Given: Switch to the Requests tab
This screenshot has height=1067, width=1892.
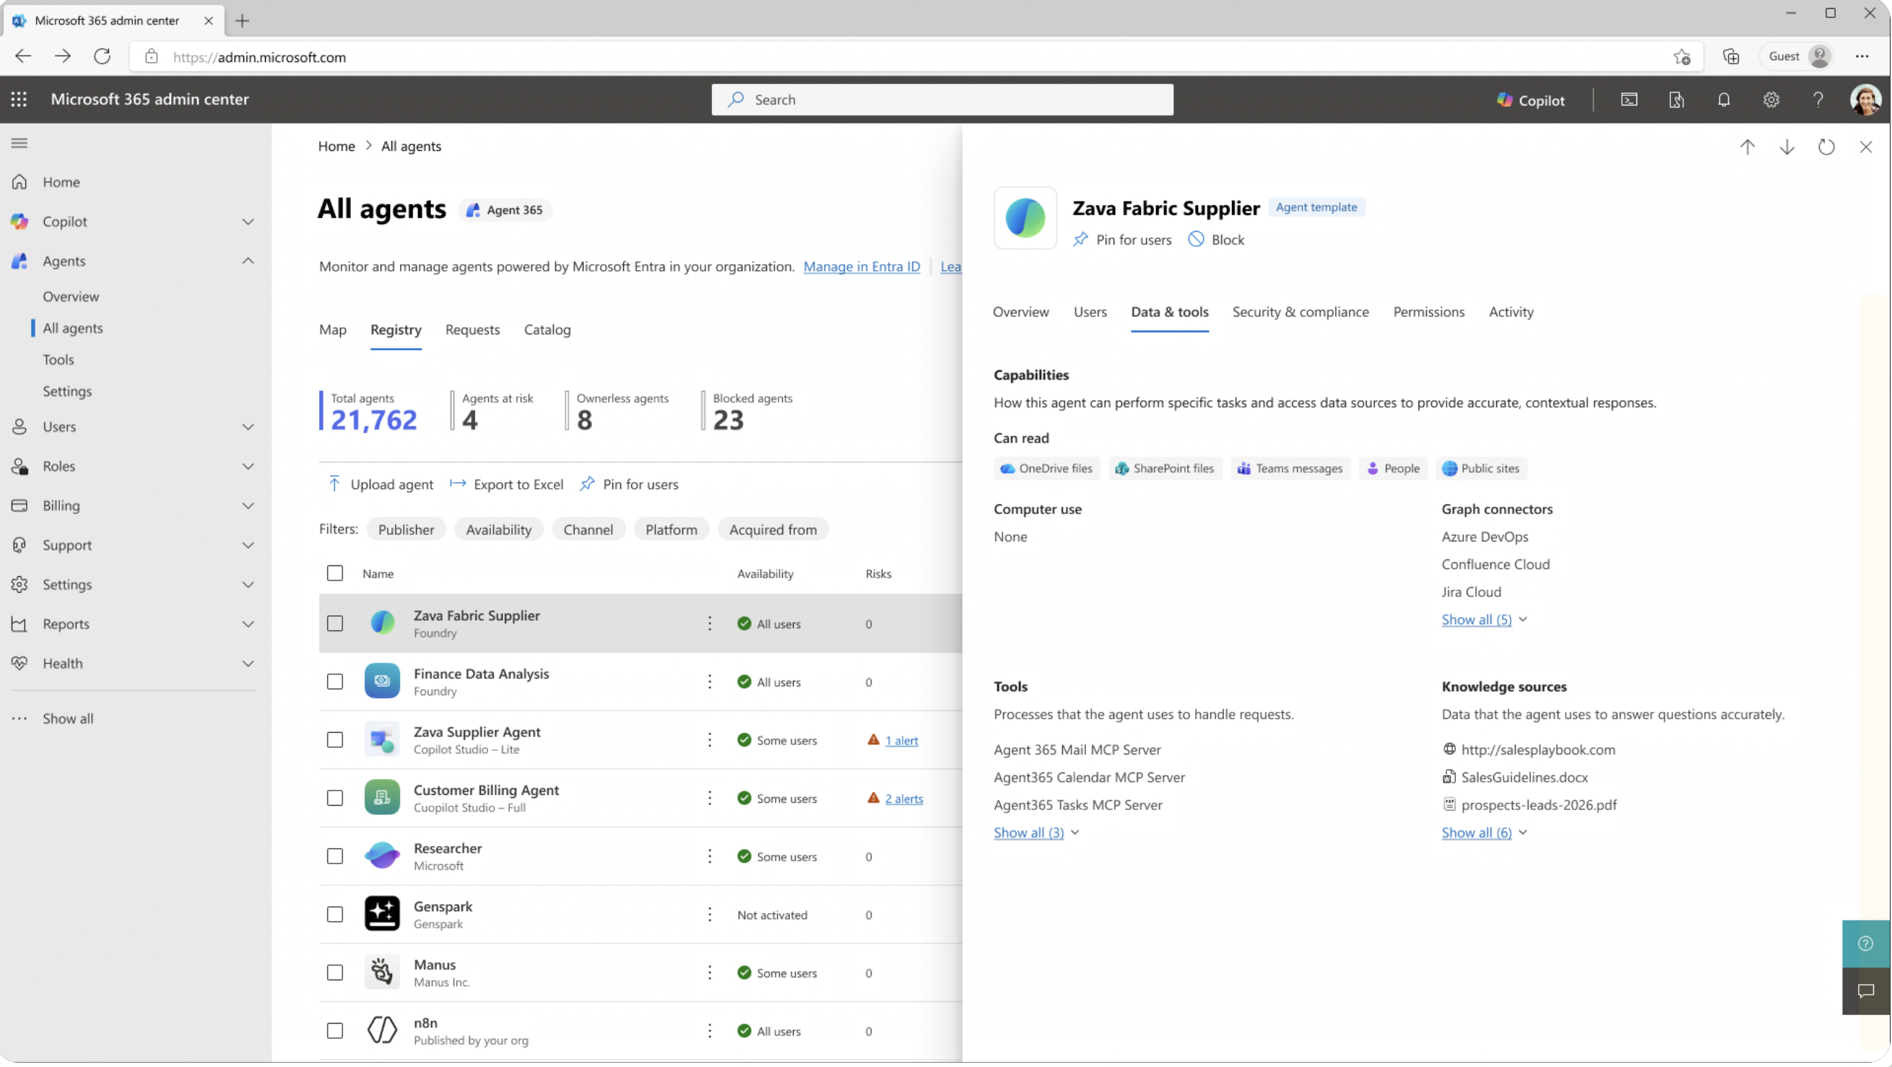Looking at the screenshot, I should click(x=472, y=330).
